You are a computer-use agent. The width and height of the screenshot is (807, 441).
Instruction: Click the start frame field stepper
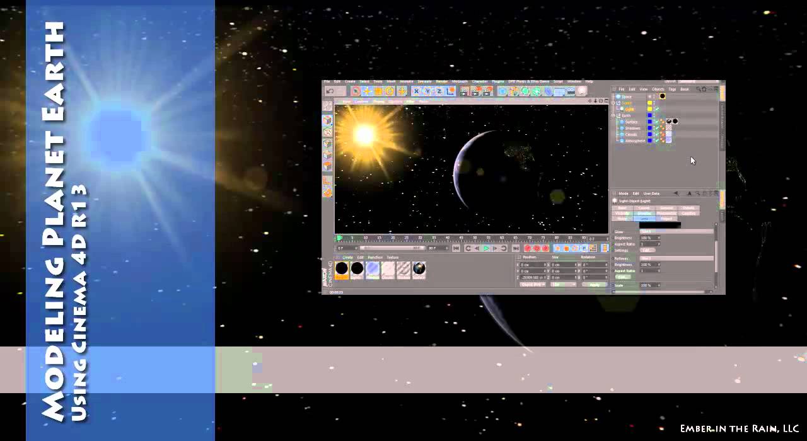tap(356, 248)
